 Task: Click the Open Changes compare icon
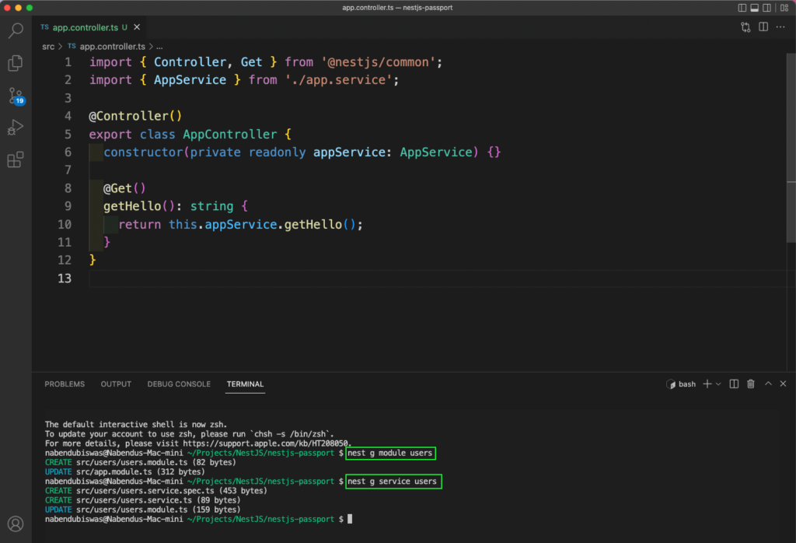745,27
